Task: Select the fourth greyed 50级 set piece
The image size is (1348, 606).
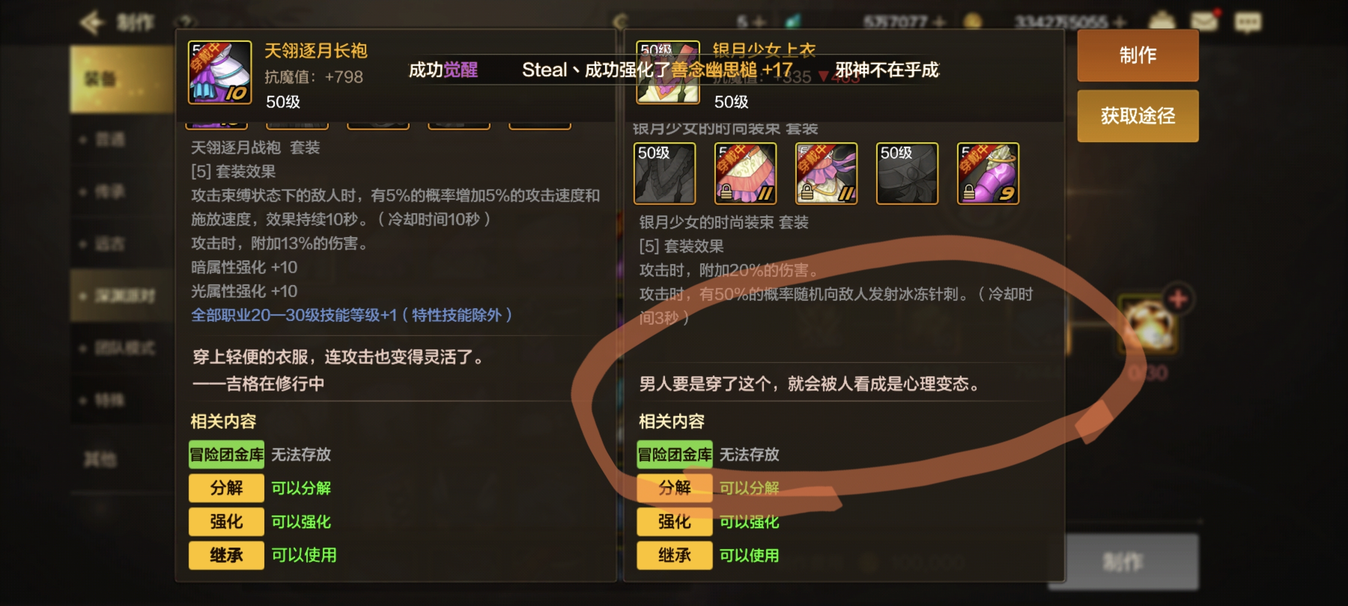Action: pos(907,173)
